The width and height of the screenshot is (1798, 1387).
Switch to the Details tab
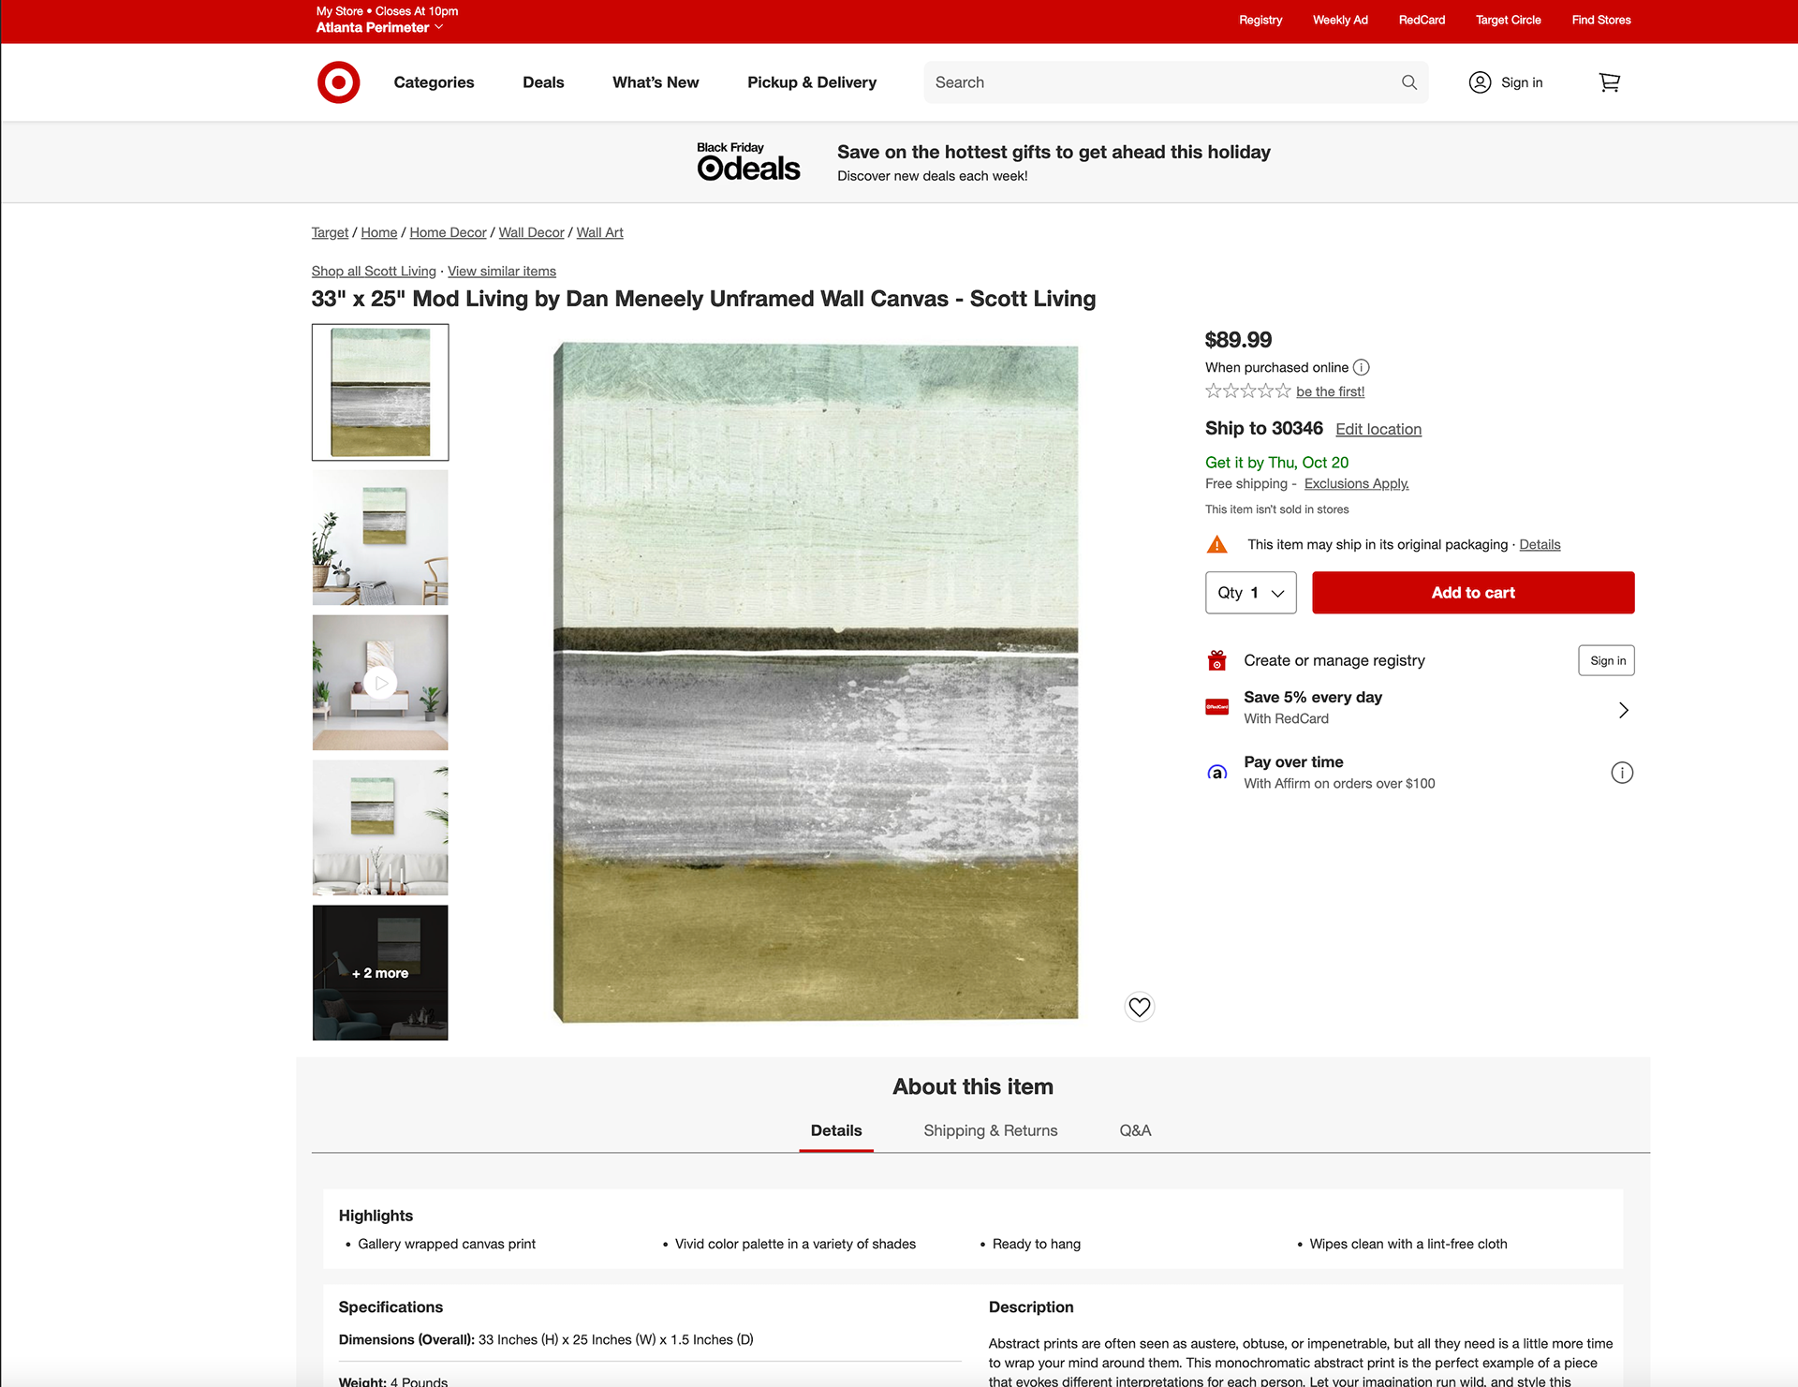point(836,1130)
